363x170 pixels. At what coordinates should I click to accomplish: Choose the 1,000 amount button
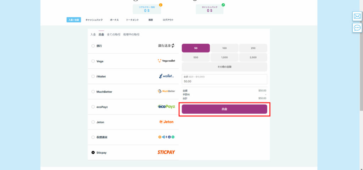coord(224,57)
